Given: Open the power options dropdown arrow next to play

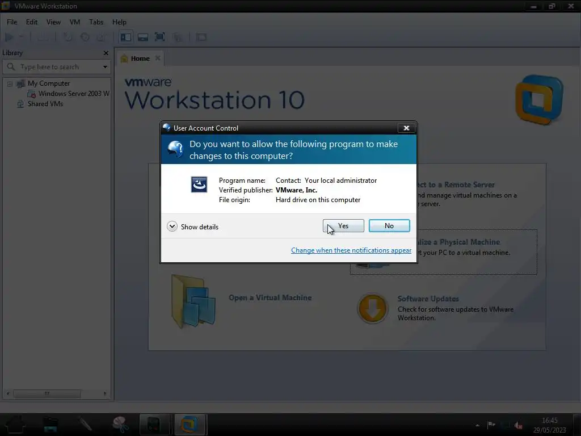Looking at the screenshot, I should 21,37.
